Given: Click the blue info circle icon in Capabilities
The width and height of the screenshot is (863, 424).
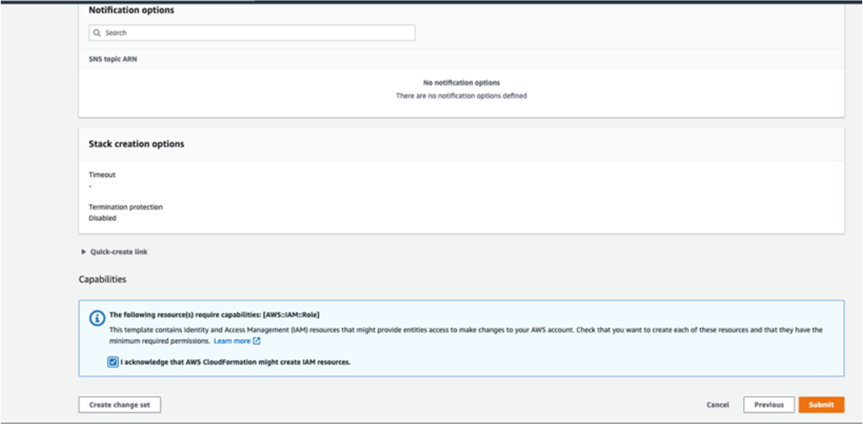Looking at the screenshot, I should [x=97, y=319].
